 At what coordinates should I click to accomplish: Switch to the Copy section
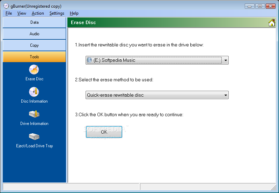(34, 45)
